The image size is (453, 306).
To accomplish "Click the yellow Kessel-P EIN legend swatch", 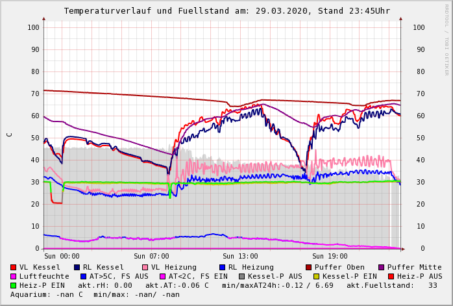I will 316,276.
